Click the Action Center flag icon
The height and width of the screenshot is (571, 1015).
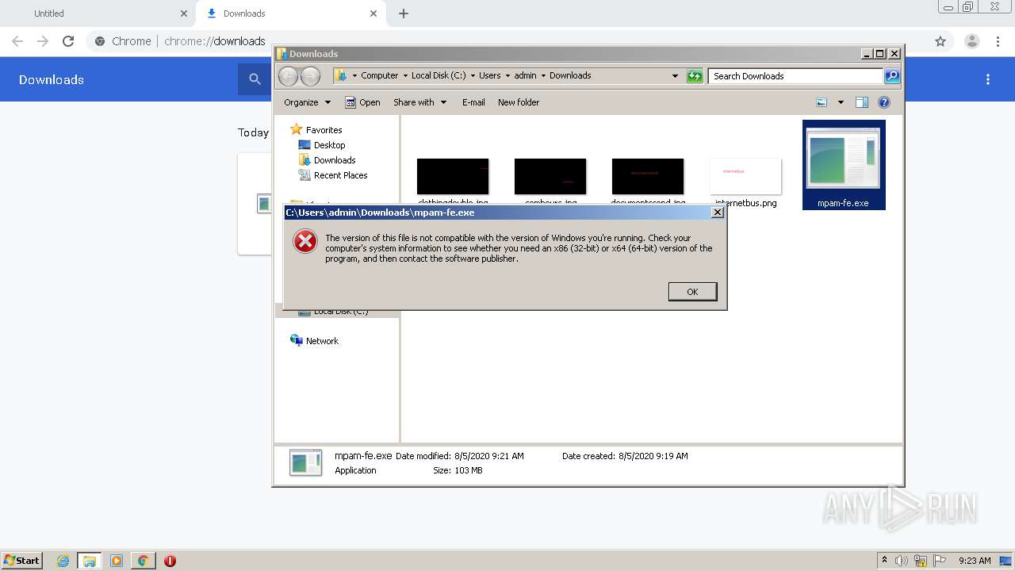point(940,561)
